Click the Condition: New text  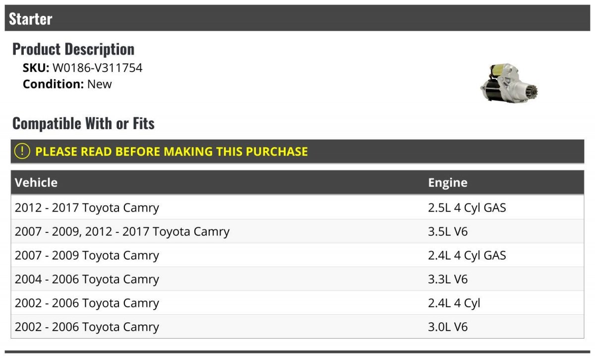coord(67,84)
